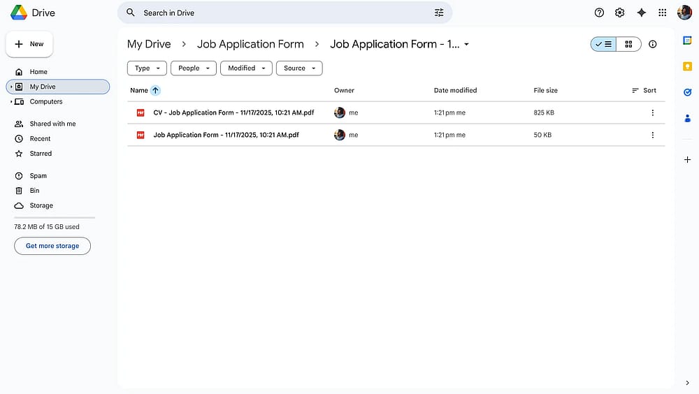Open the Modified filter dropdown

click(x=246, y=68)
